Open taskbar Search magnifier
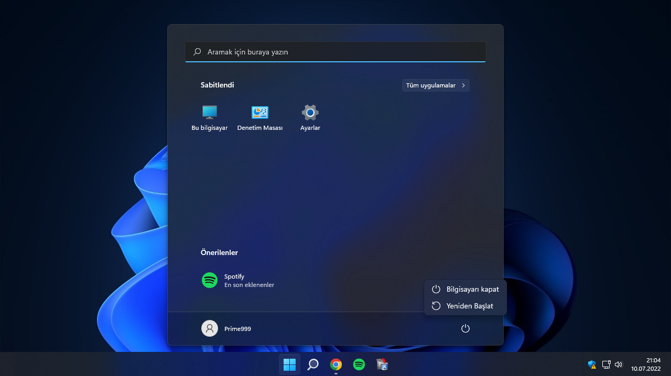This screenshot has width=671, height=376. tap(313, 364)
